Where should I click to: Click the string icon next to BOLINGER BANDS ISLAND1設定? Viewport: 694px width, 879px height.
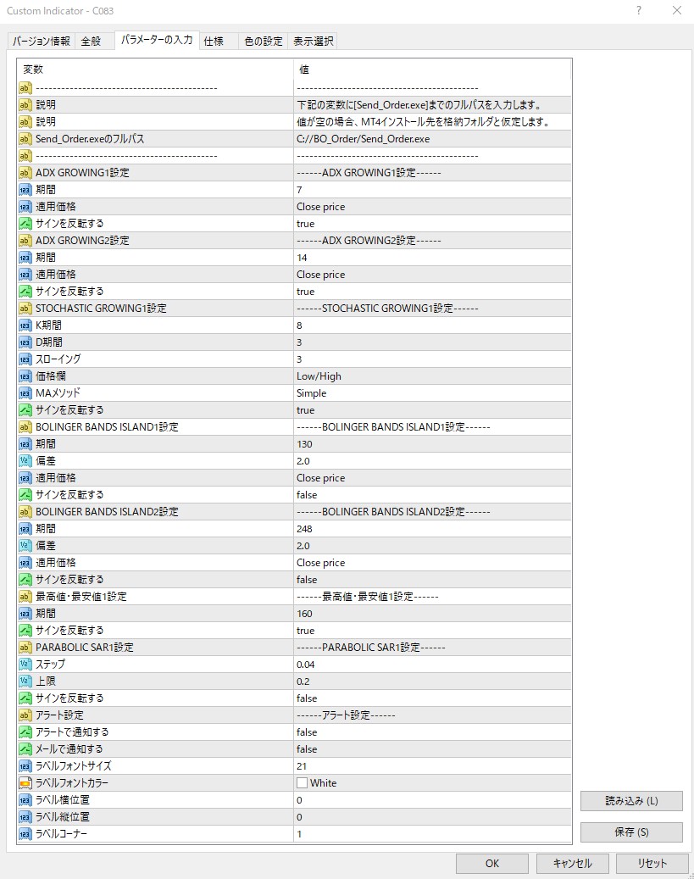point(25,427)
